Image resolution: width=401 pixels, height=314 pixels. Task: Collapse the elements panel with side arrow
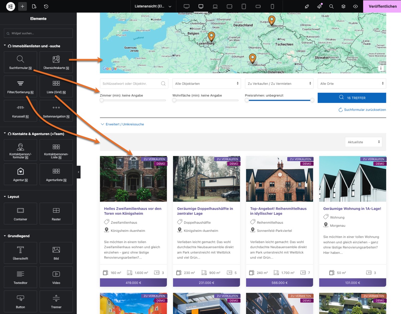[x=79, y=172]
